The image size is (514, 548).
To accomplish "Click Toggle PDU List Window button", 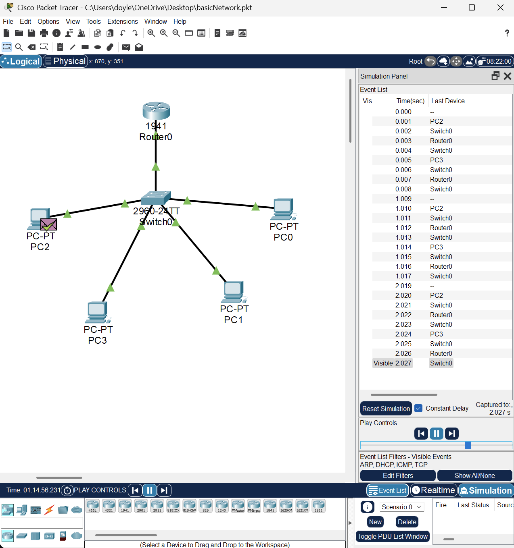I will pyautogui.click(x=393, y=536).
